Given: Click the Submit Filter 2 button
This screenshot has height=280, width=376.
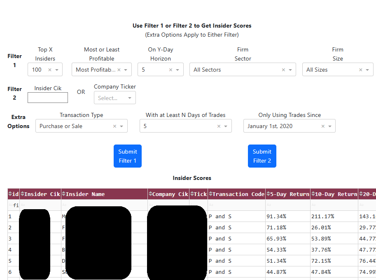Looking at the screenshot, I should 262,156.
